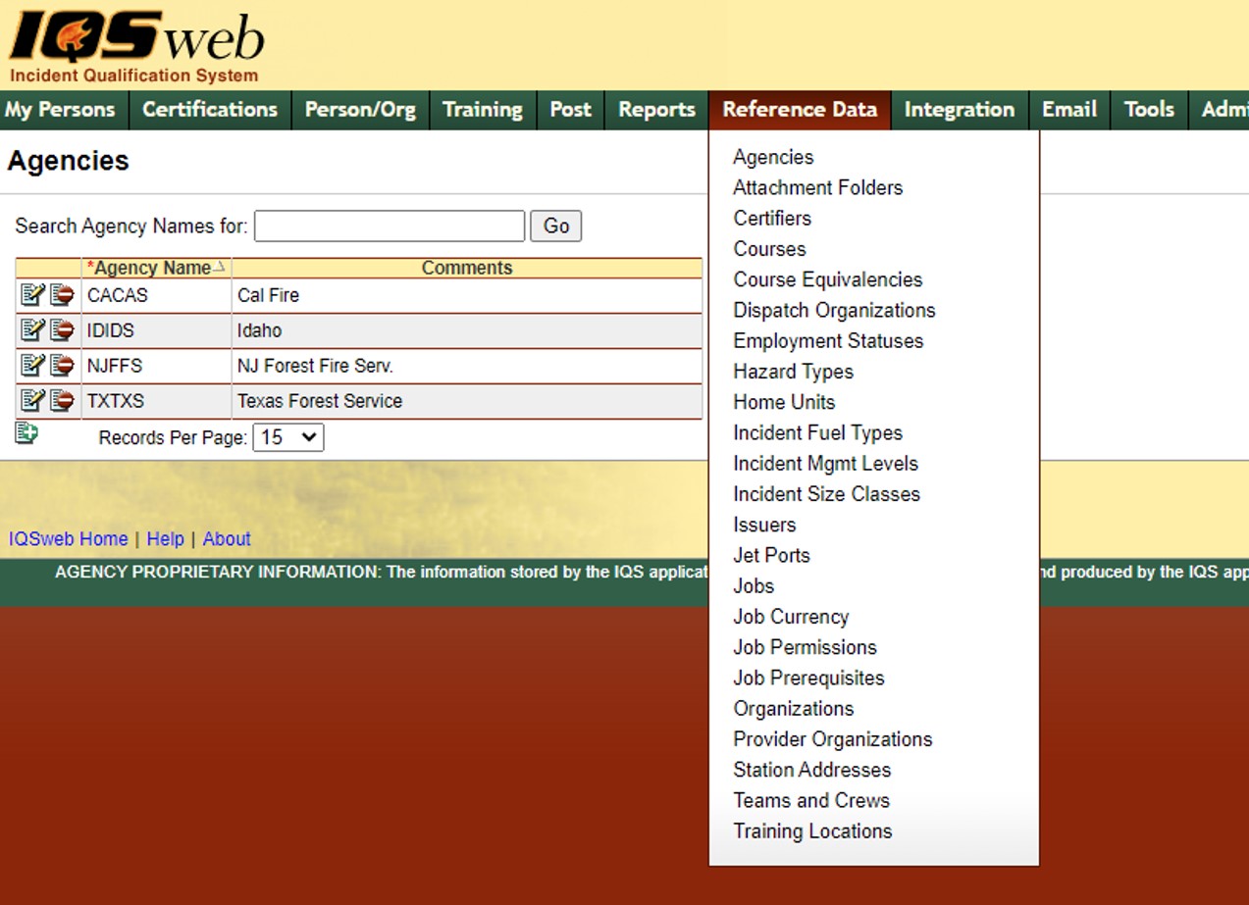Choose Training Locations menu entry

812,830
